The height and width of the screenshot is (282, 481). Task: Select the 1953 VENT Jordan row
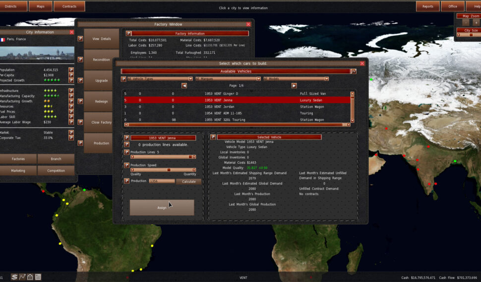236,106
